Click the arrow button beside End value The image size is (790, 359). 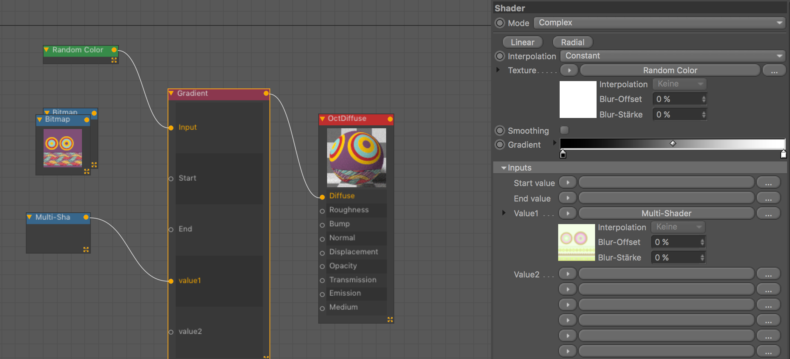(568, 198)
